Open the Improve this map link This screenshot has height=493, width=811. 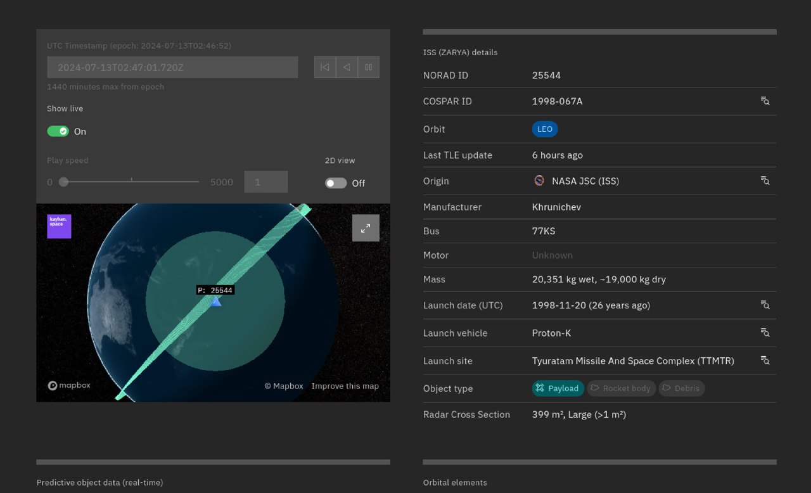(345, 386)
